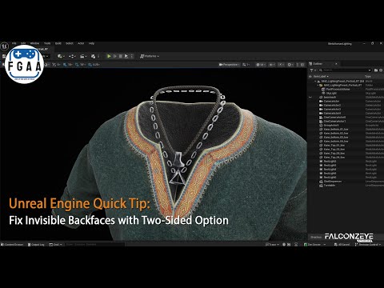Toggle the rotation snap angle icon
The image size is (384, 288).
click(x=77, y=65)
